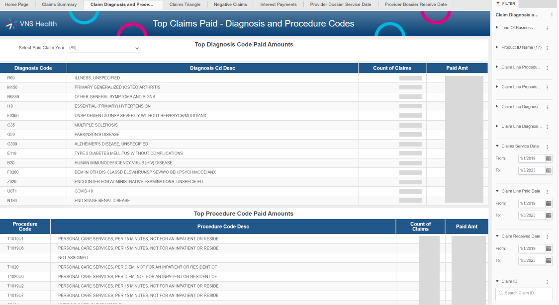The image size is (559, 305).
Task: Click Claim Line Paid Date From date field
Action: click(532, 204)
